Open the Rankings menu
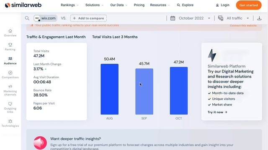Screen dimensions: 268x150 point(70,5)
